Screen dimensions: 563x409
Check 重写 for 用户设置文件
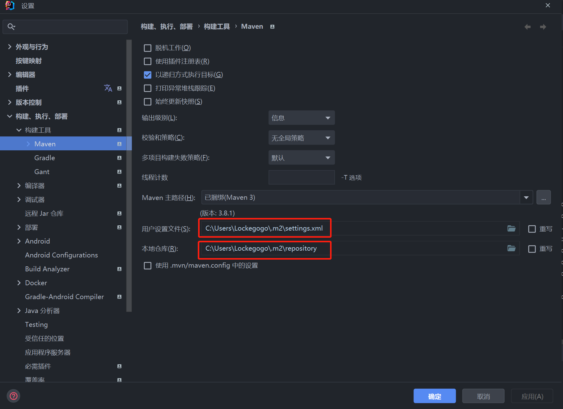click(x=532, y=229)
